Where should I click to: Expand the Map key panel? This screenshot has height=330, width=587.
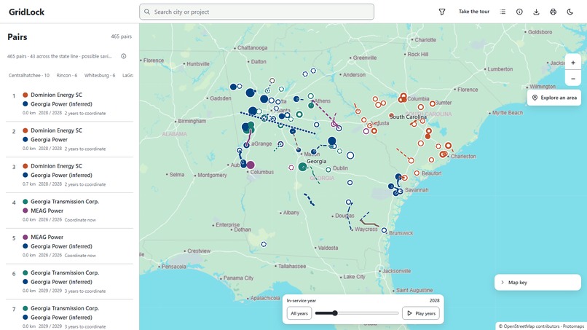(537, 283)
